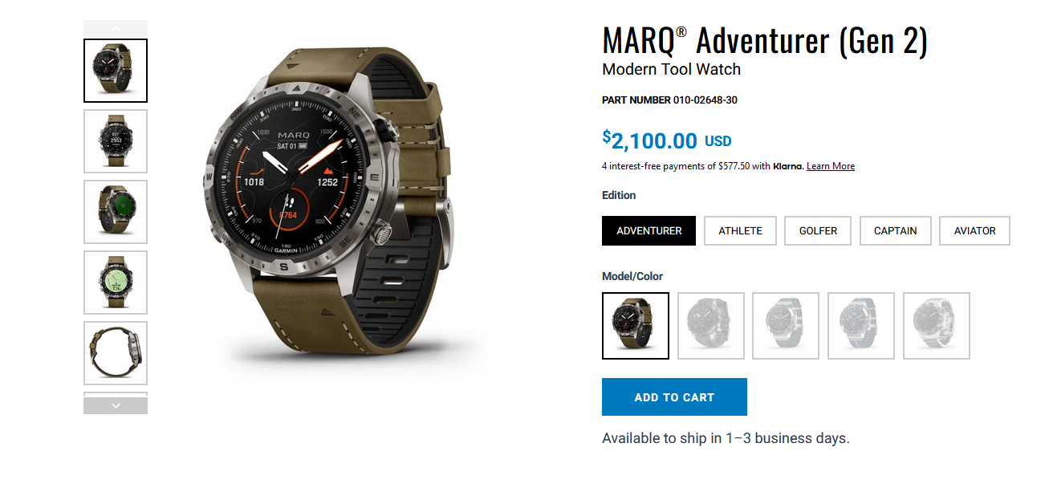The image size is (1049, 488).
Task: Open the thumbnail with light-green topo map display
Action: pos(116,283)
